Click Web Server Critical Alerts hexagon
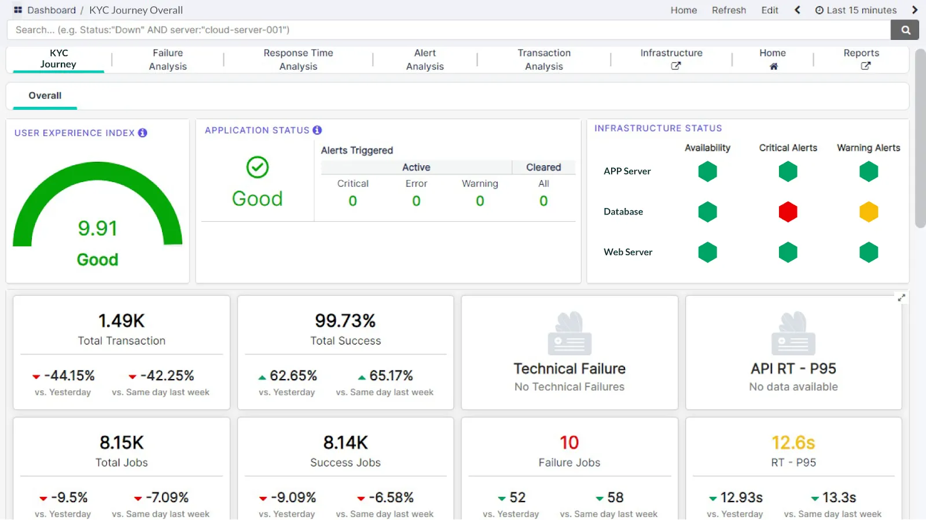Viewport: 926px width, 520px height. click(788, 252)
